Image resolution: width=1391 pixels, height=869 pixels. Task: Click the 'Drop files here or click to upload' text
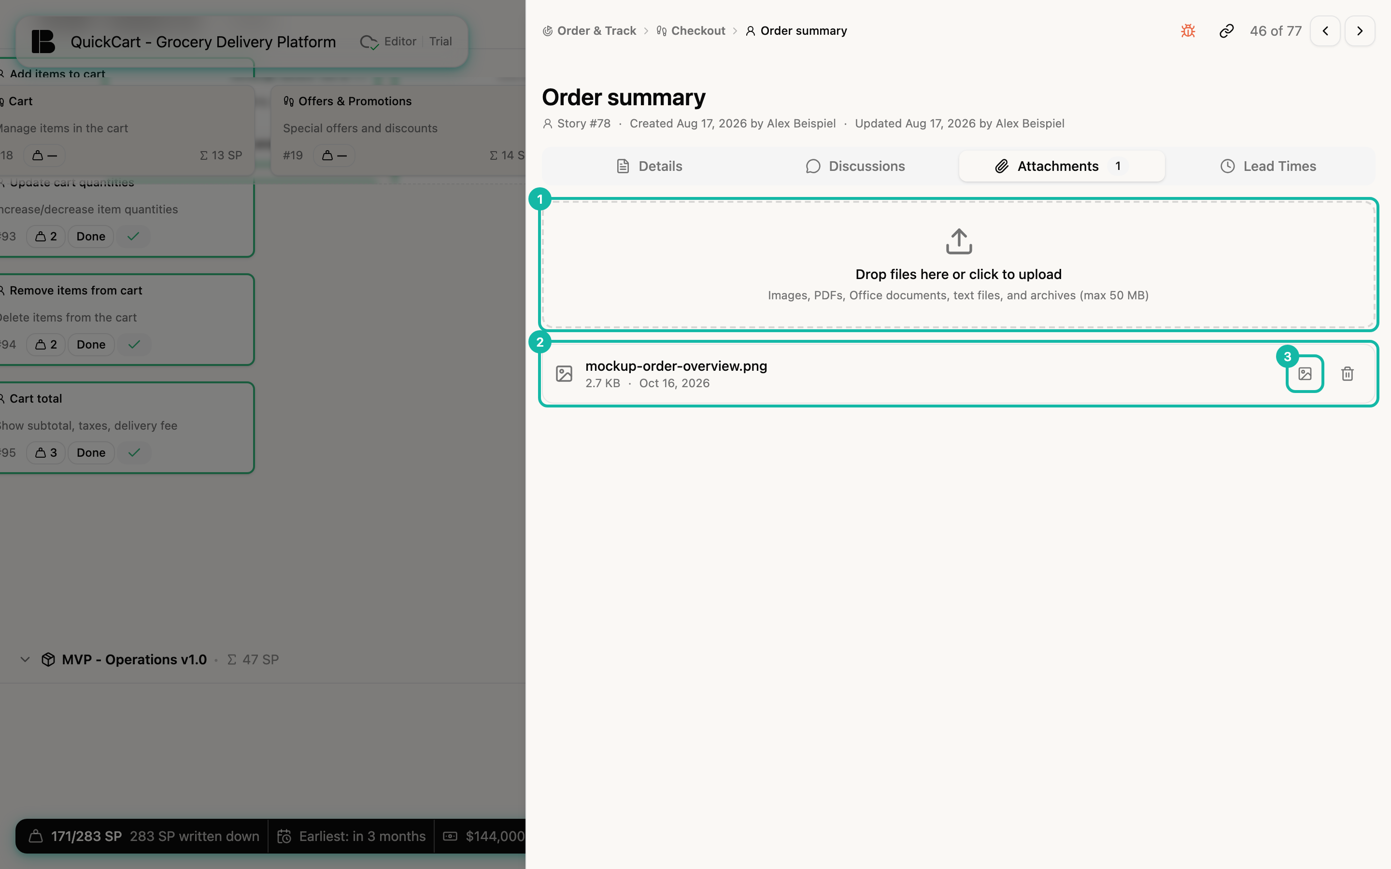click(958, 274)
